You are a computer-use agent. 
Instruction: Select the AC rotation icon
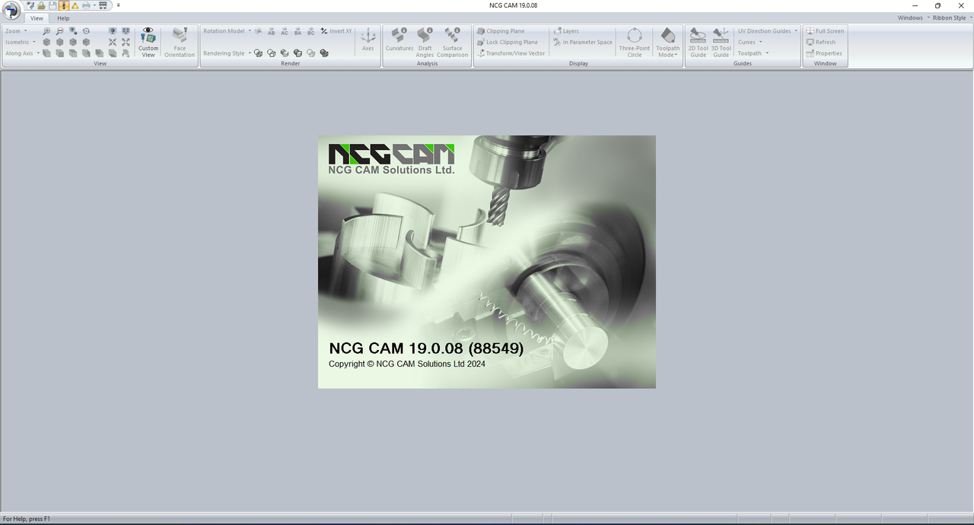tap(285, 31)
